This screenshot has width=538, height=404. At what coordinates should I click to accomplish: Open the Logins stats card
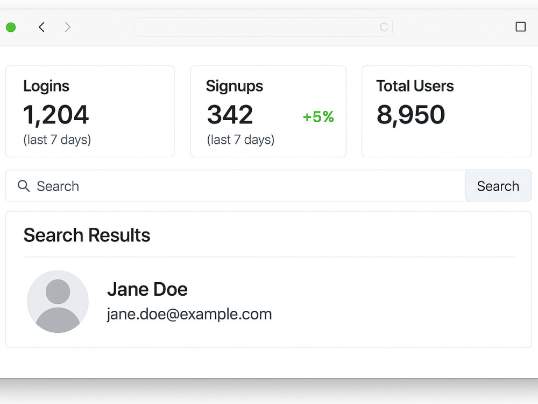coord(90,112)
